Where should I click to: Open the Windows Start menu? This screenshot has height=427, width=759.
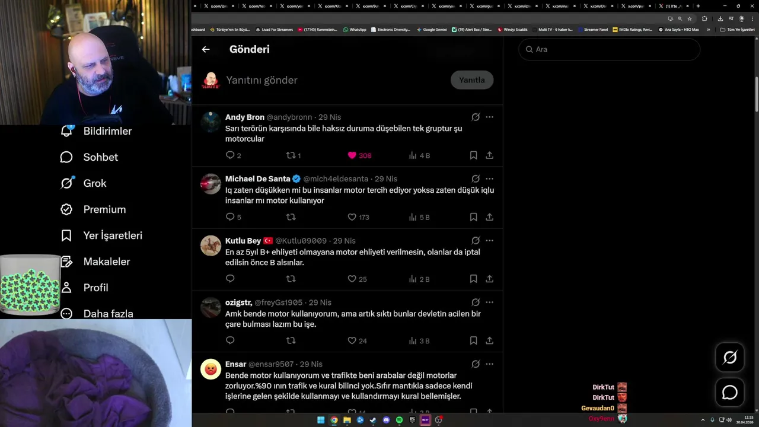[x=321, y=420]
